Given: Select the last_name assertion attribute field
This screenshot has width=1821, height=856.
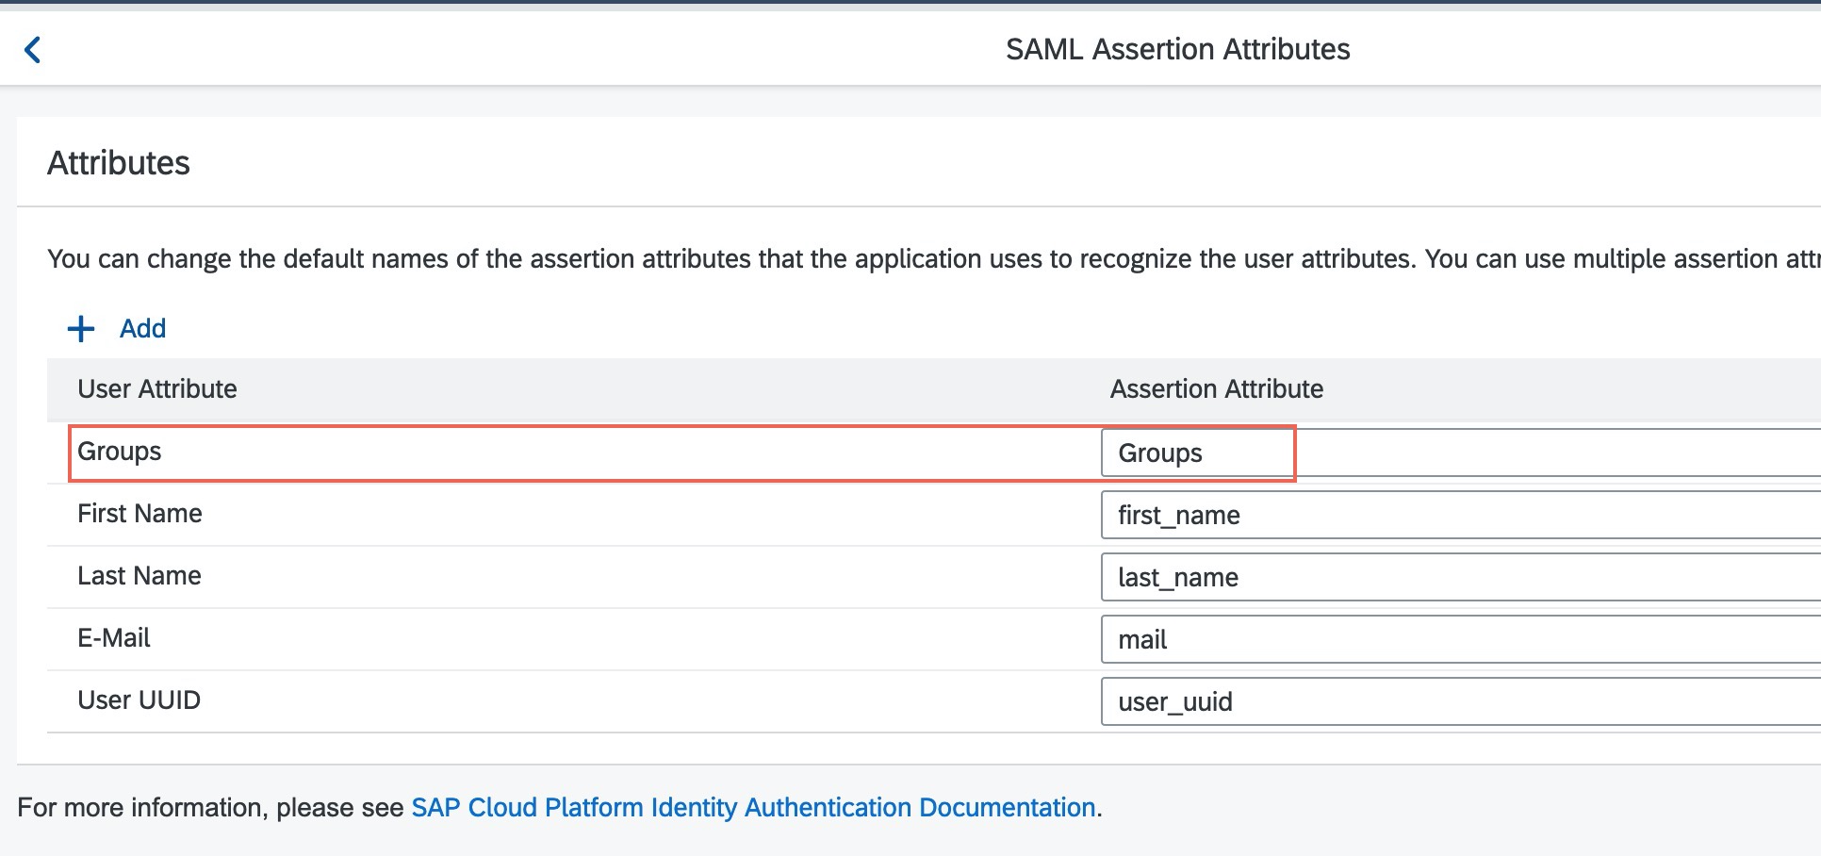Looking at the screenshot, I should click(x=1459, y=578).
